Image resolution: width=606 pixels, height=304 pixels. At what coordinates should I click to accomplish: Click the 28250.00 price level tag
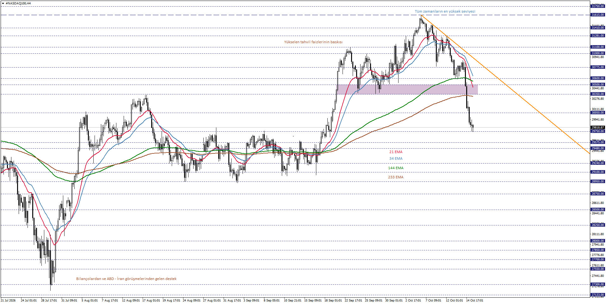[x=597, y=225]
